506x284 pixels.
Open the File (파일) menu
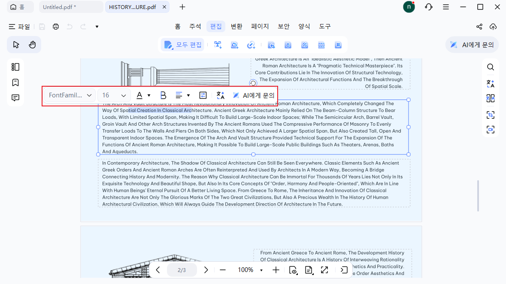point(19,27)
